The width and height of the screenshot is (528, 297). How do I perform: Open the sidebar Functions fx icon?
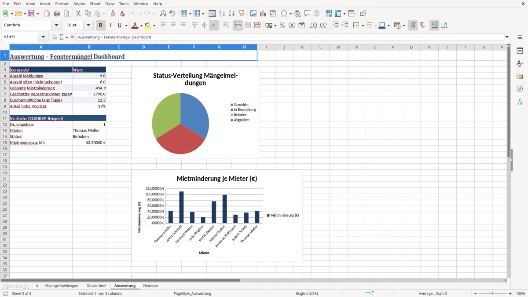pos(520,102)
